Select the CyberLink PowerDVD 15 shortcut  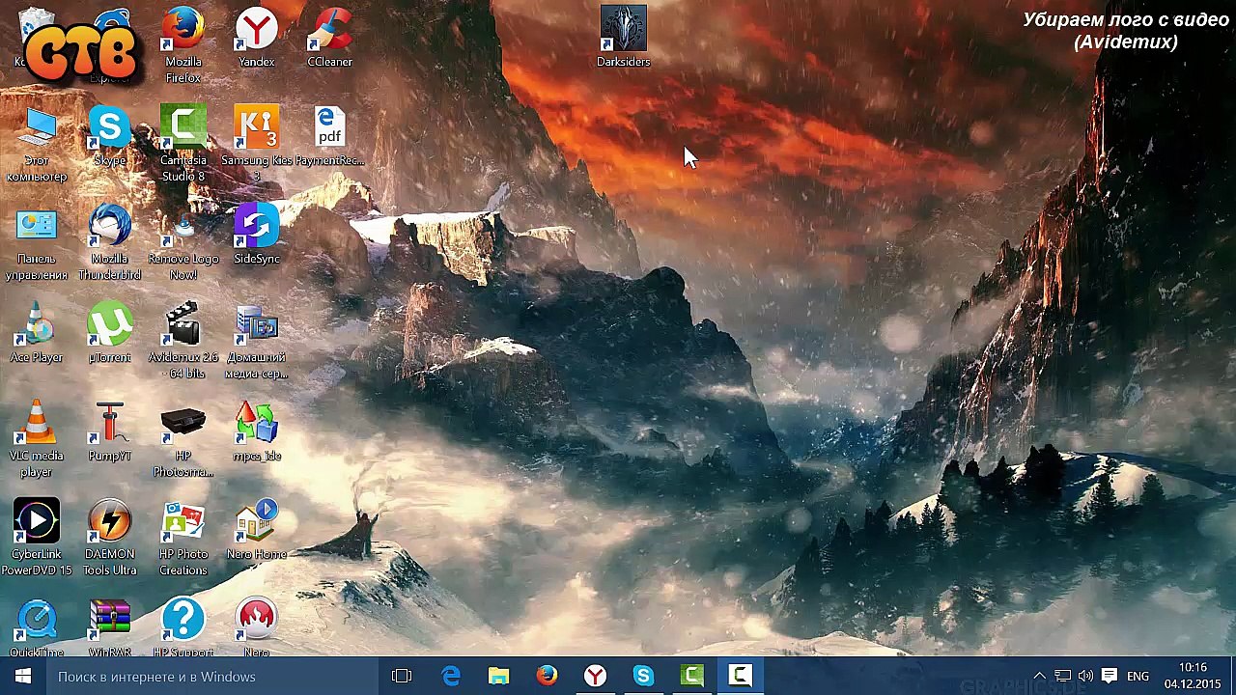tap(37, 539)
